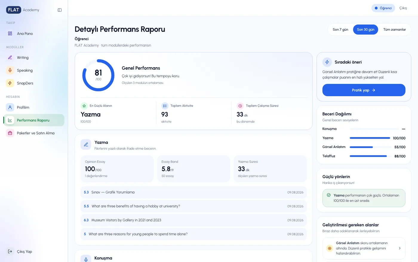Open essay about benefits of having a hobby
Screen dimensions: 418x262
(193, 206)
